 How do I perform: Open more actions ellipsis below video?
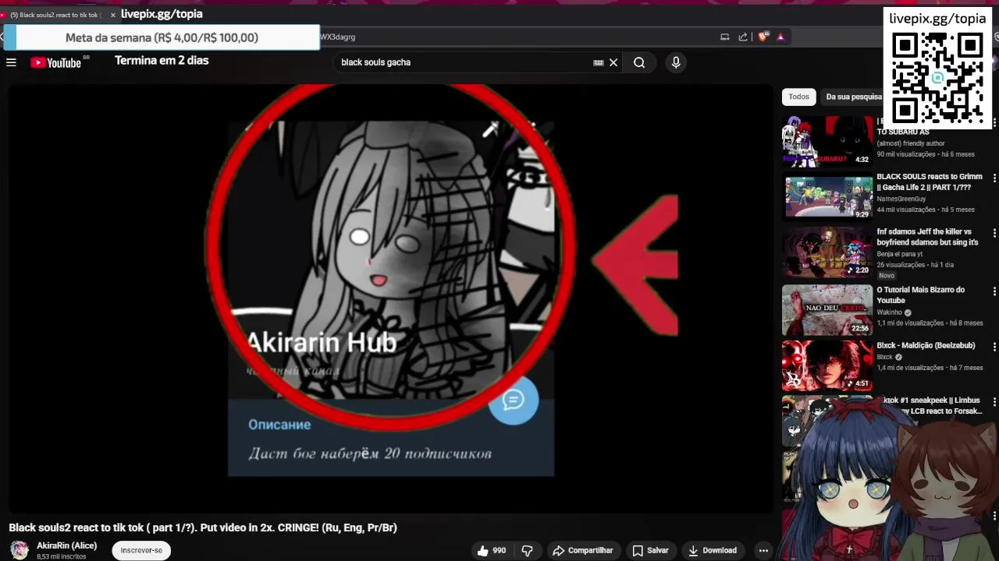(763, 550)
